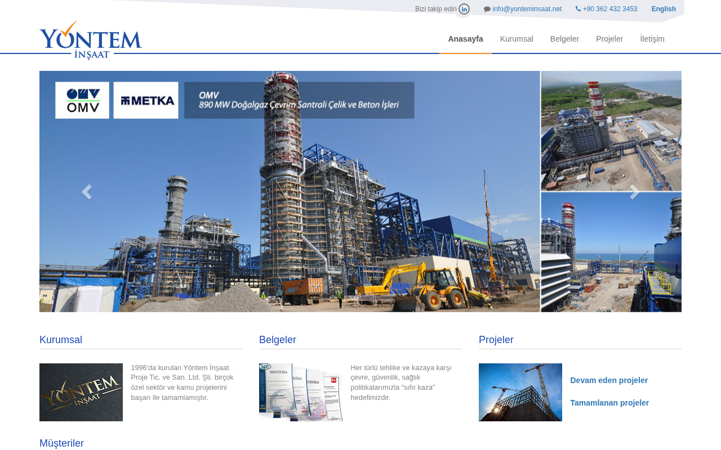Select Belgeler in the top navigation
The height and width of the screenshot is (450, 721).
564,39
